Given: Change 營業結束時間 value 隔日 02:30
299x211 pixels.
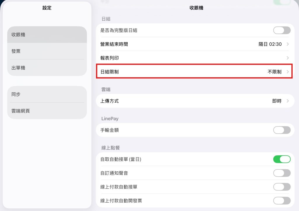Looking at the screenshot, I should 270,44.
